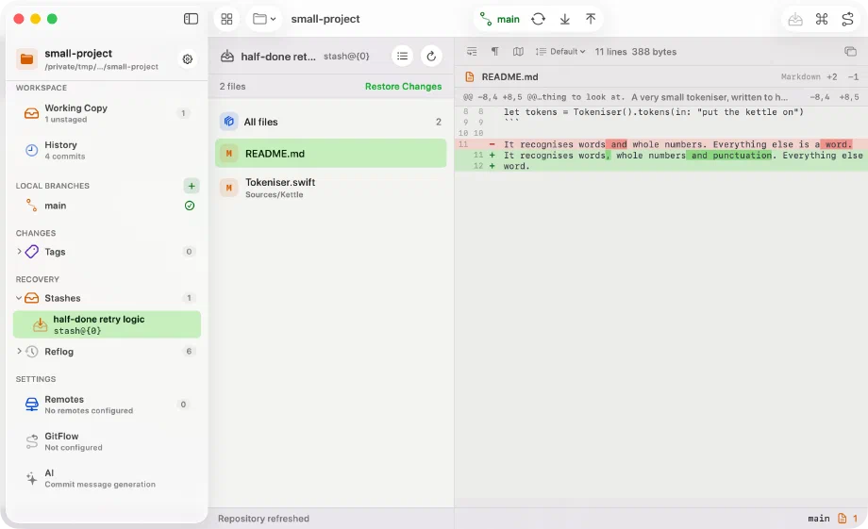Select the main local branch

(107, 206)
